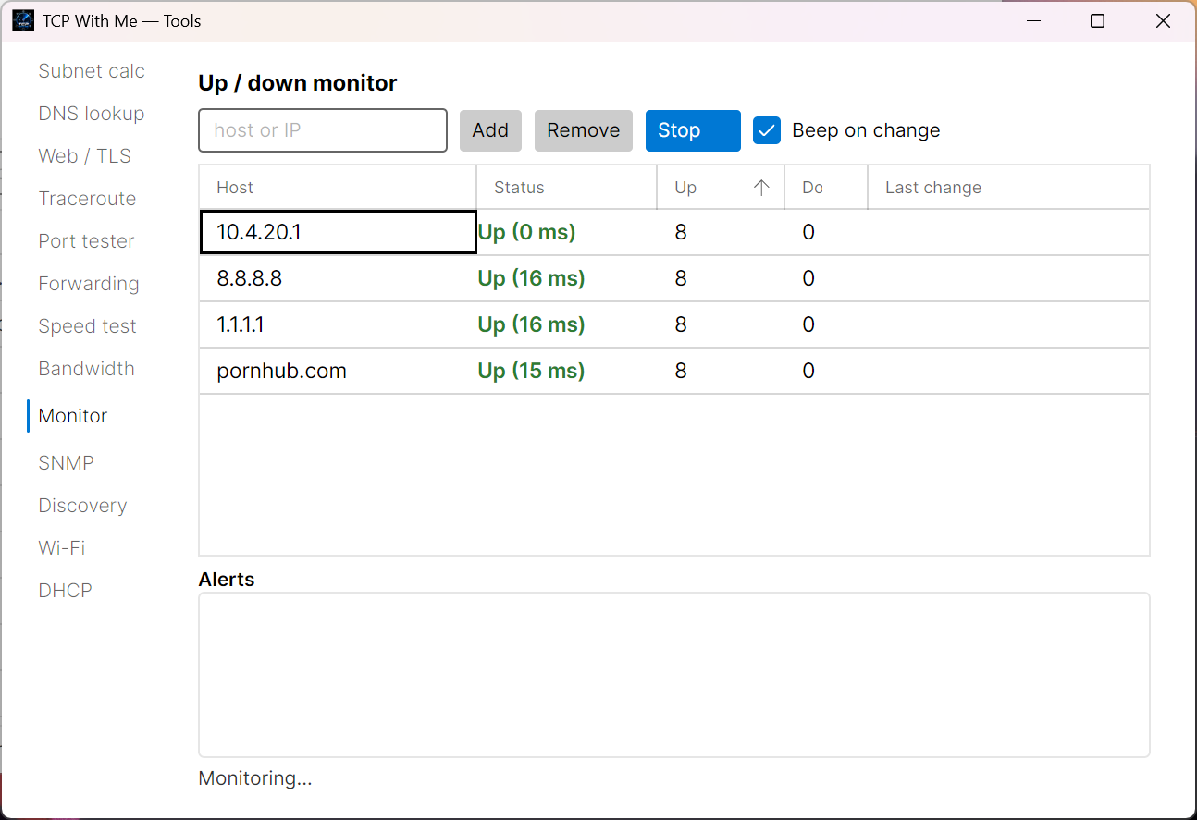Image resolution: width=1197 pixels, height=820 pixels.
Task: Open the Speed test page
Action: [87, 326]
